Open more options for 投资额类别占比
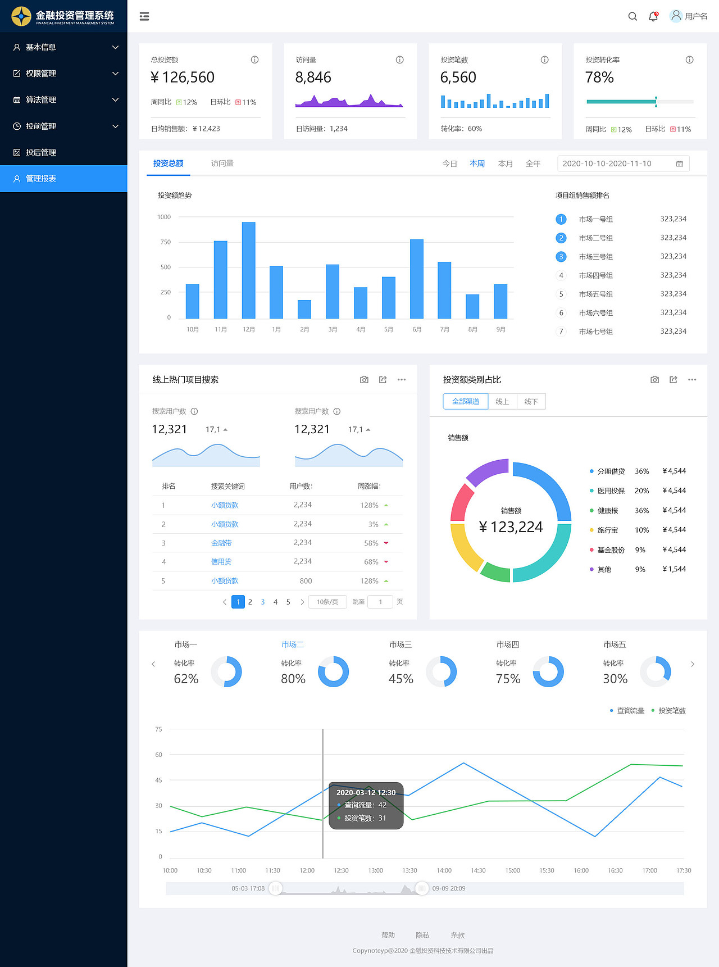Viewport: 719px width, 967px height. pyautogui.click(x=692, y=380)
